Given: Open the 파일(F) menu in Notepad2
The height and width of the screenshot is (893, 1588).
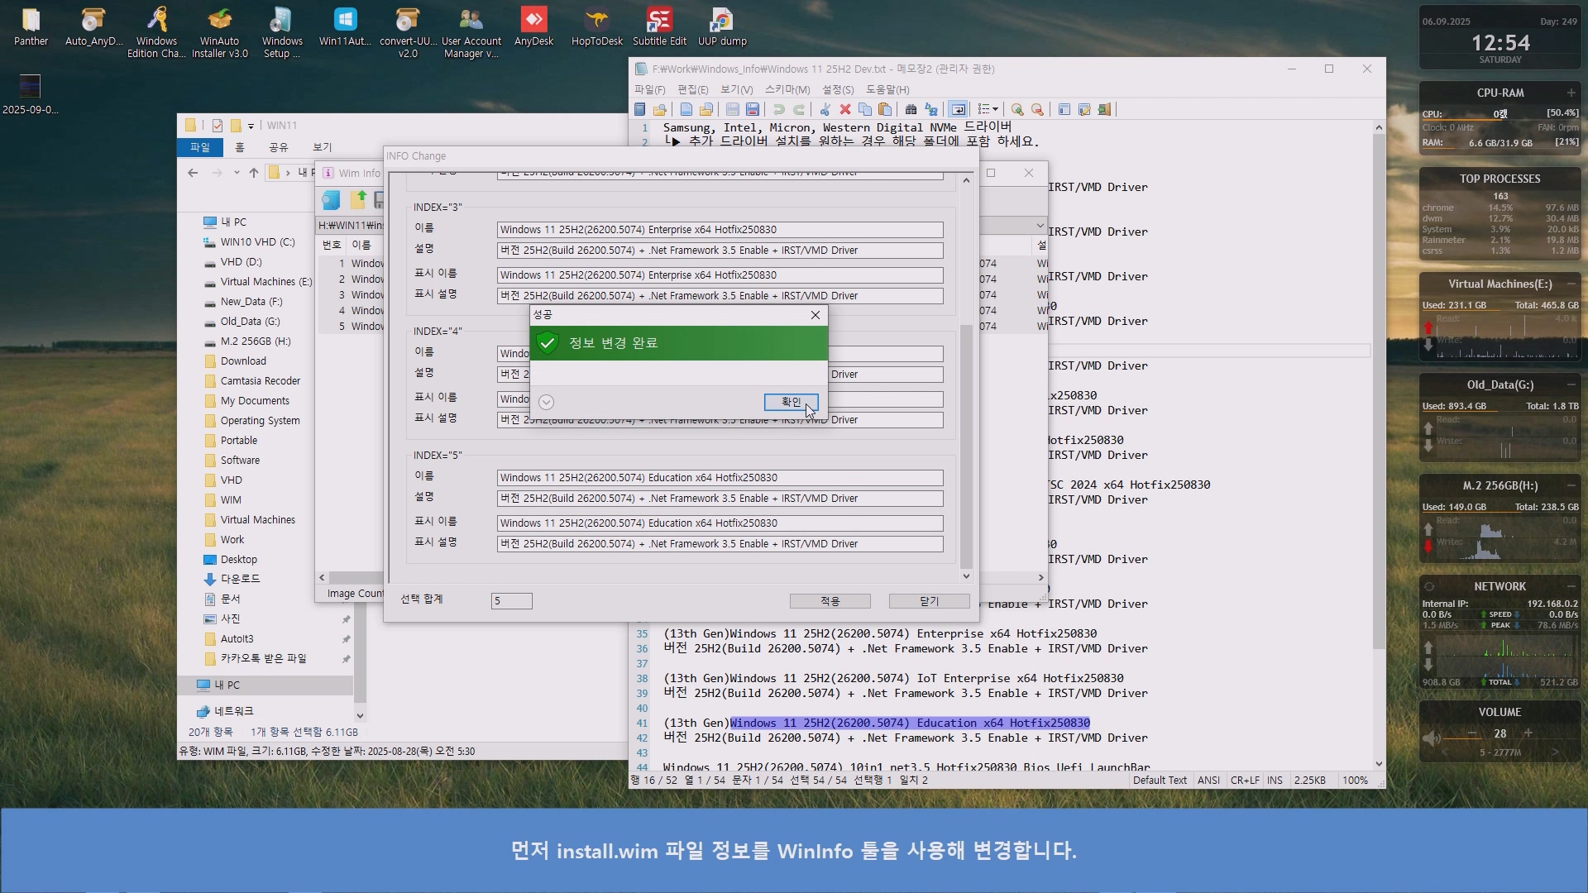Looking at the screenshot, I should coord(649,89).
